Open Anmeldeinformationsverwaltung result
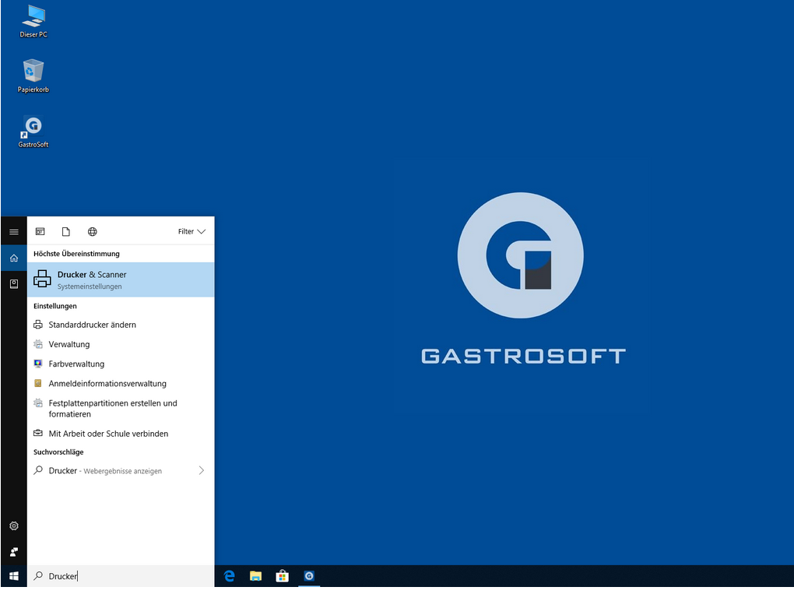 pyautogui.click(x=107, y=383)
